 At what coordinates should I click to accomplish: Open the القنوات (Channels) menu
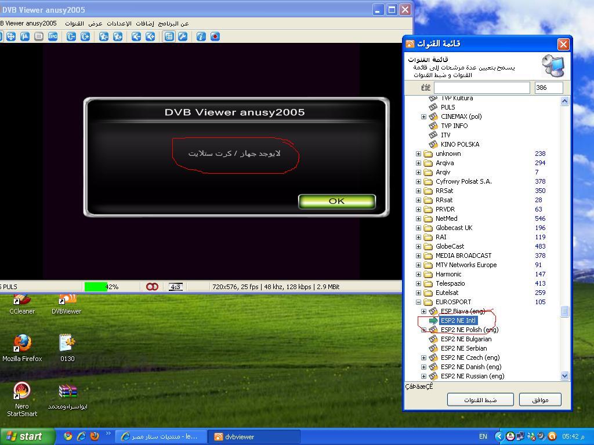pyautogui.click(x=74, y=23)
